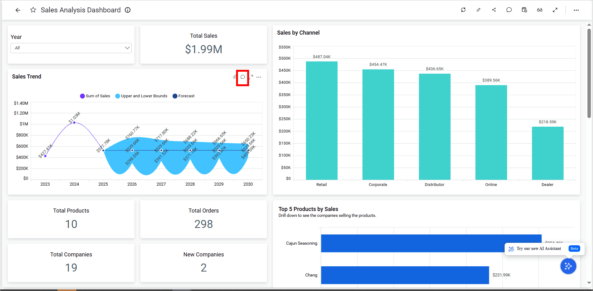Open the dashboard more options menu
The width and height of the screenshot is (593, 291).
(576, 10)
